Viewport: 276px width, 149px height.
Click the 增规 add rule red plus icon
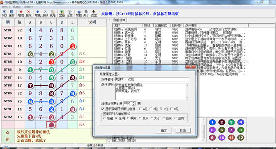[21, 14]
